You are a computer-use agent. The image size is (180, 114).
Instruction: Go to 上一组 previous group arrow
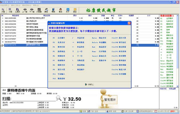coord(25,10)
